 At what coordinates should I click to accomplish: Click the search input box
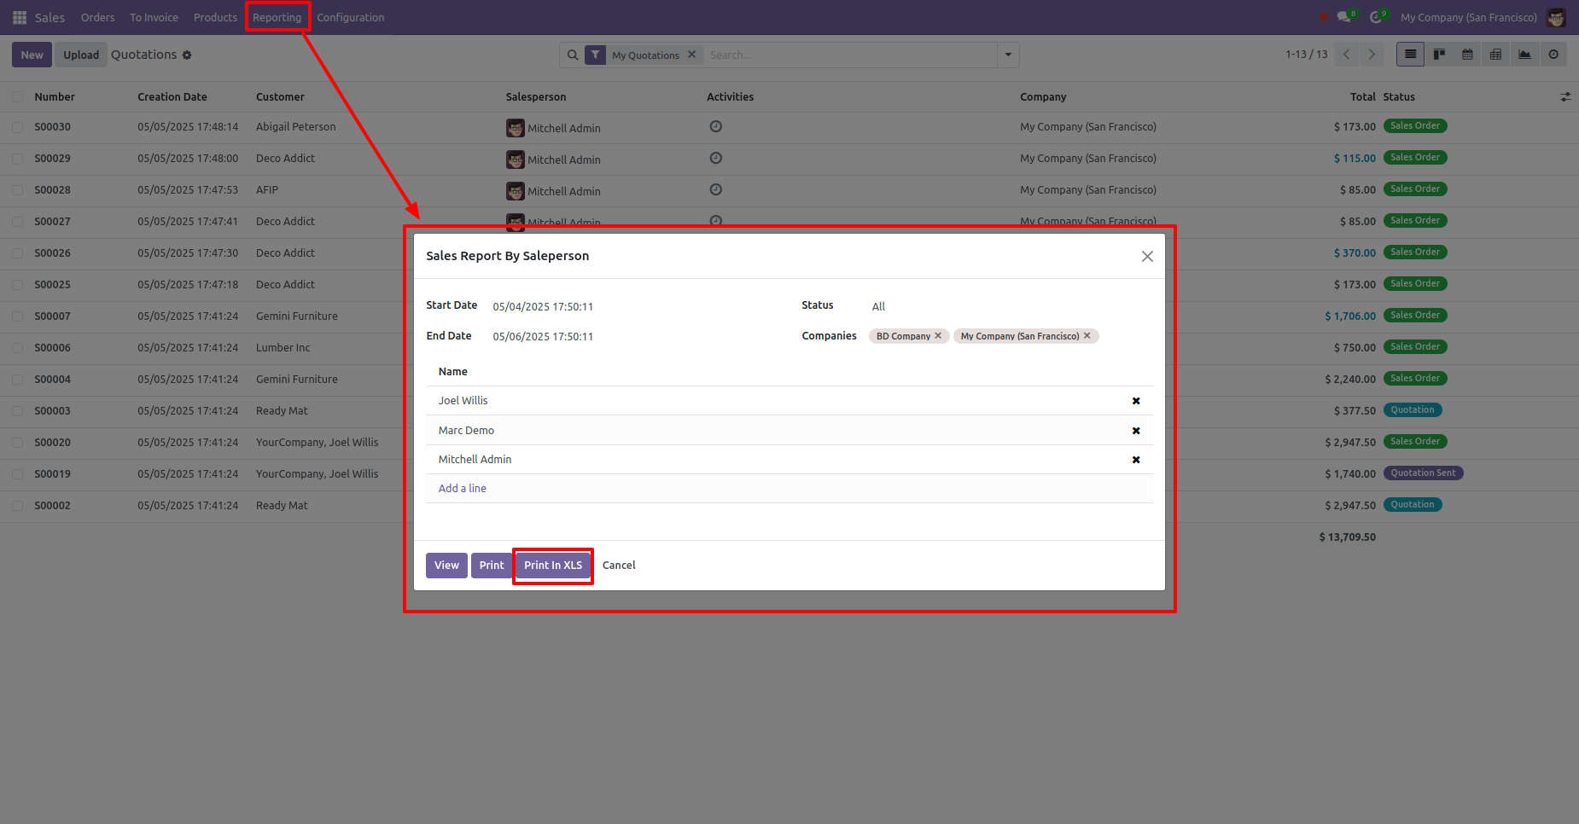click(850, 55)
